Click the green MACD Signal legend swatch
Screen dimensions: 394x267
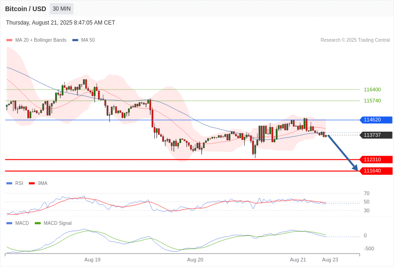[x=38, y=223]
